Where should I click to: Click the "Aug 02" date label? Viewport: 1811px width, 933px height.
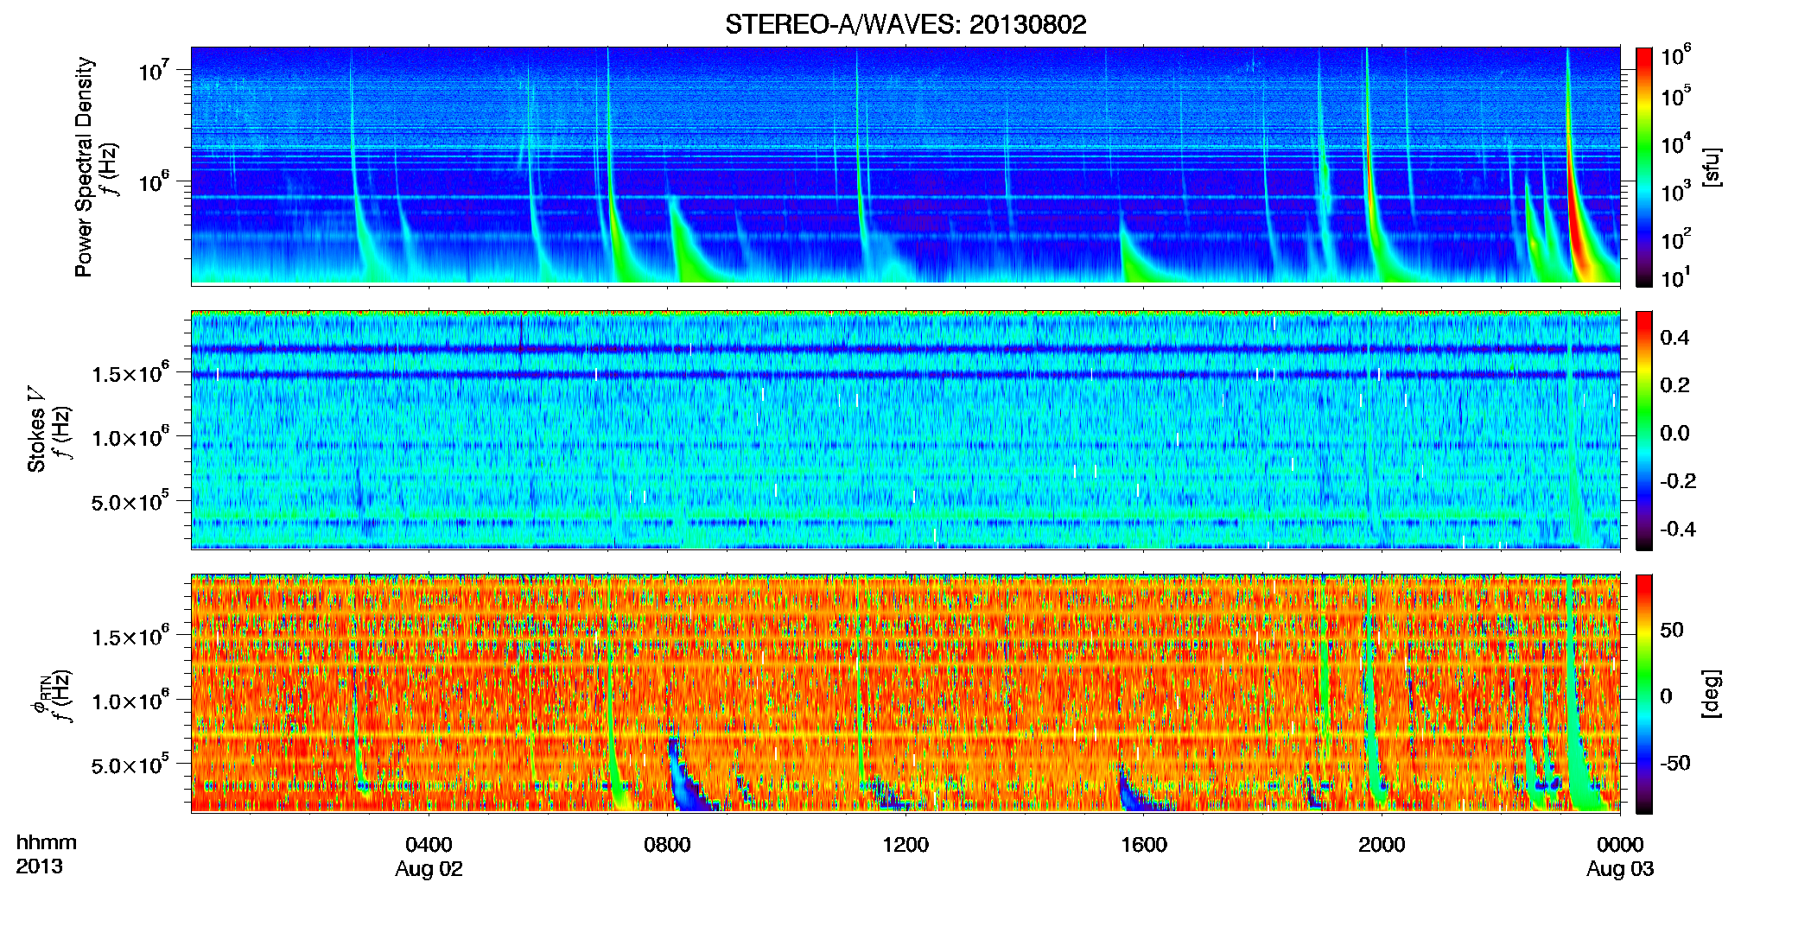point(429,869)
